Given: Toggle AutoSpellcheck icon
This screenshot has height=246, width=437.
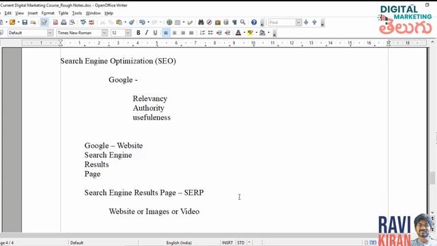Looking at the screenshot, I should [x=91, y=23].
